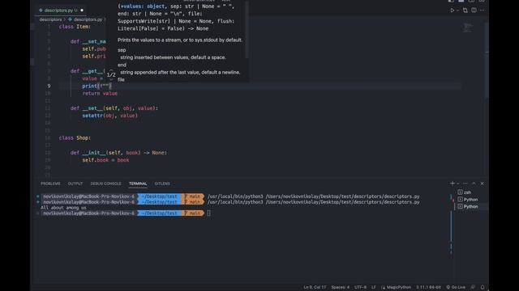This screenshot has height=291, width=519.
Task: Show previous signature overload 1/2 arrow up
Action: (x=111, y=70)
